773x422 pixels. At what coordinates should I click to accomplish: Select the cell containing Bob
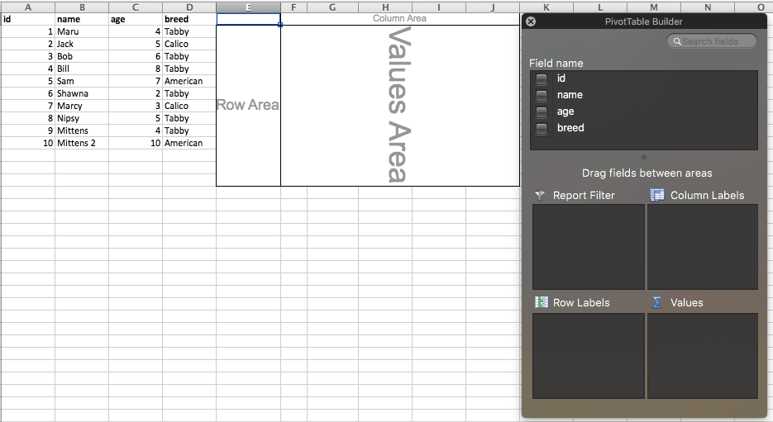(82, 56)
